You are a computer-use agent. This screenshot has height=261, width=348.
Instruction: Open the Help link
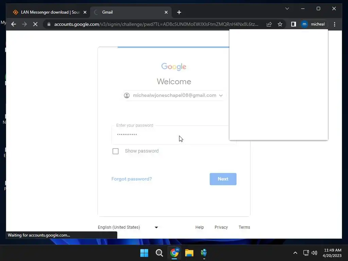click(x=199, y=227)
